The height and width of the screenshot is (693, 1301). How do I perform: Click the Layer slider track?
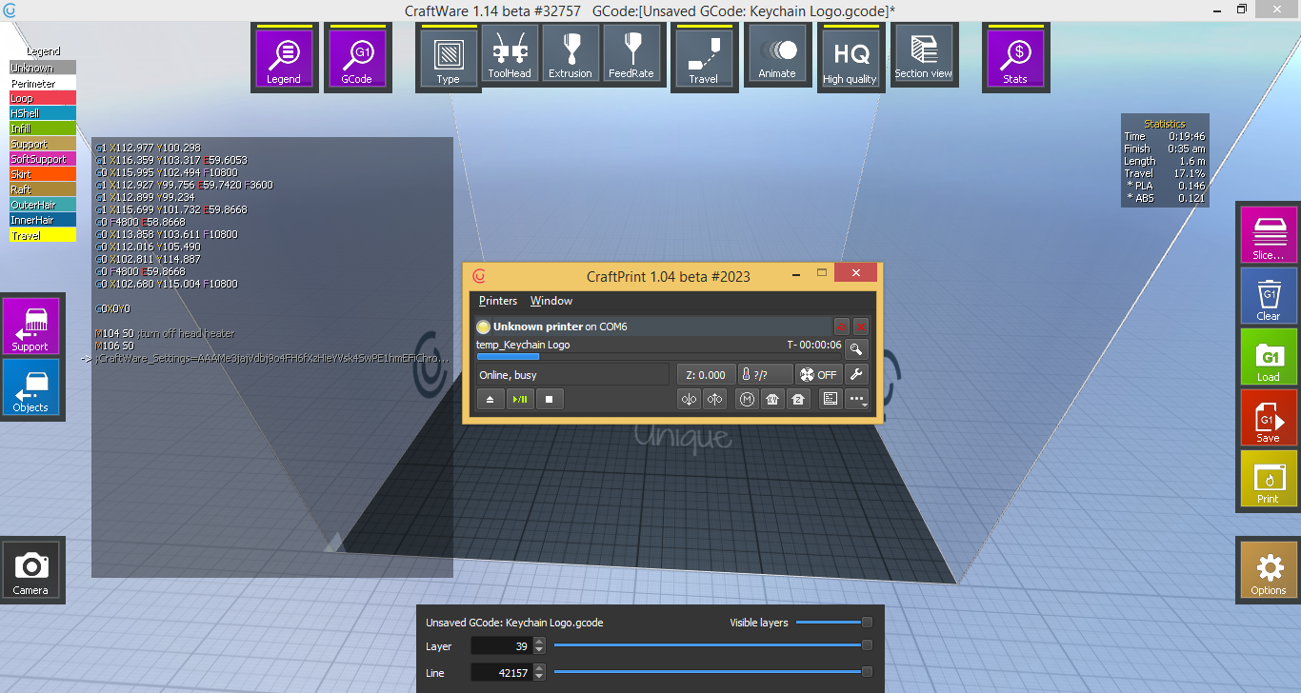click(712, 645)
